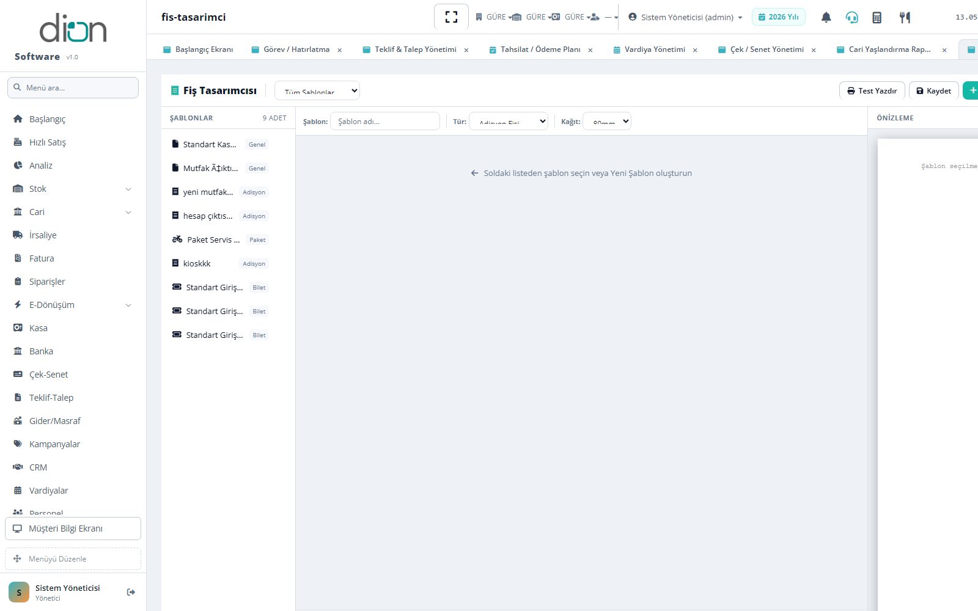
Task: Close the Vardiya Yönetimi tab
Action: coord(695,50)
